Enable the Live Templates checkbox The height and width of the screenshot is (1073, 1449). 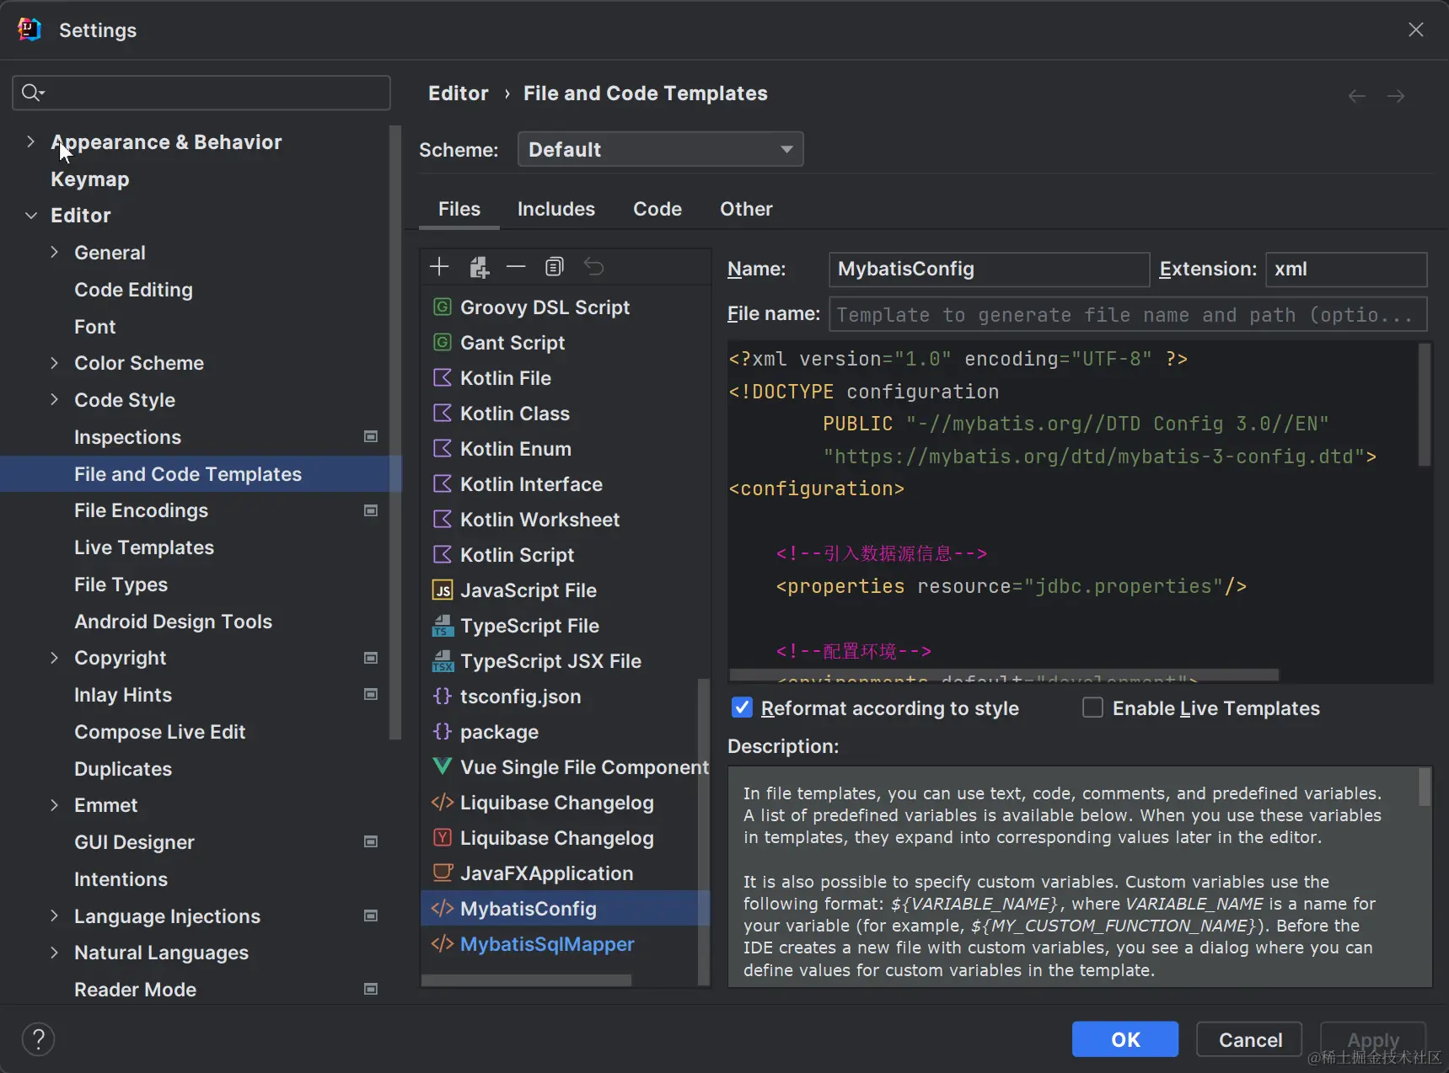pos(1092,707)
